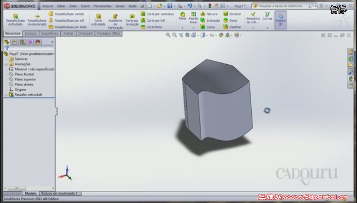Select the Espelhar feature

click(232, 27)
